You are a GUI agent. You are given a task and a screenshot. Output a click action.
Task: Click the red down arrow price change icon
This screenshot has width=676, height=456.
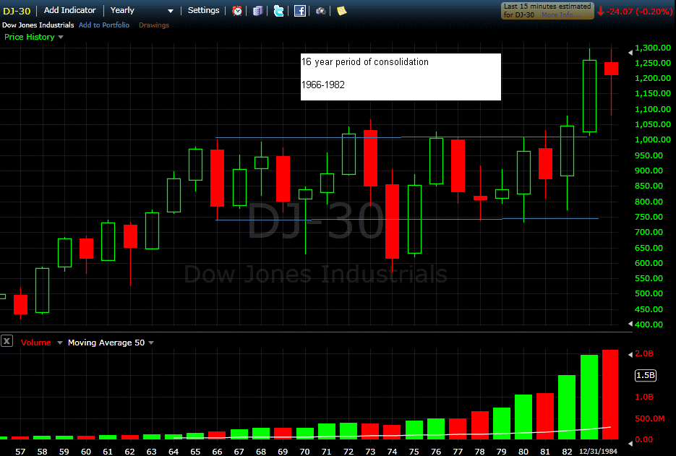[601, 12]
